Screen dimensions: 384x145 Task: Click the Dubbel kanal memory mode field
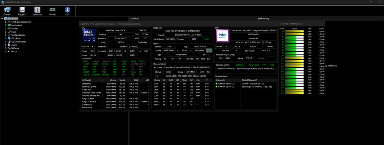[181, 55]
